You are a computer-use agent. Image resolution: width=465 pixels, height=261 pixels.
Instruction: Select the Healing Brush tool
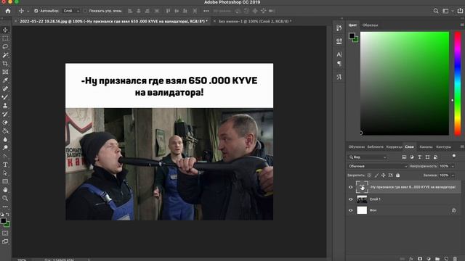coord(5,88)
